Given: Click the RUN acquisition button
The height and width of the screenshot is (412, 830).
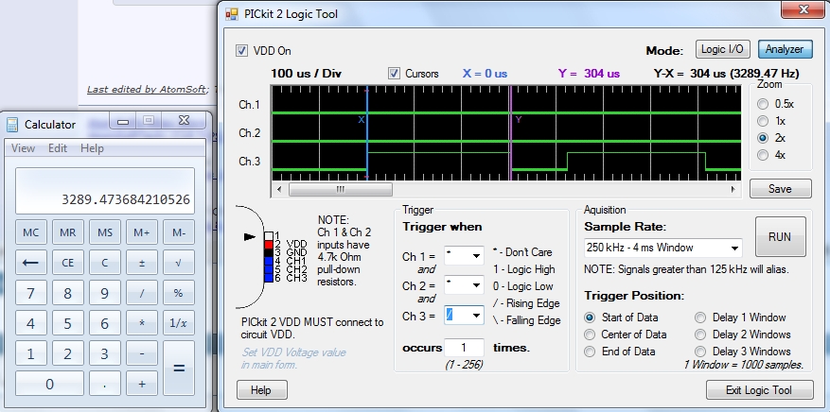Looking at the screenshot, I should click(780, 236).
